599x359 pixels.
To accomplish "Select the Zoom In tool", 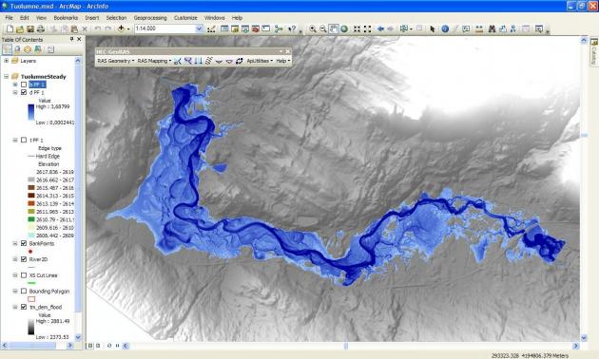I will tap(313, 29).
